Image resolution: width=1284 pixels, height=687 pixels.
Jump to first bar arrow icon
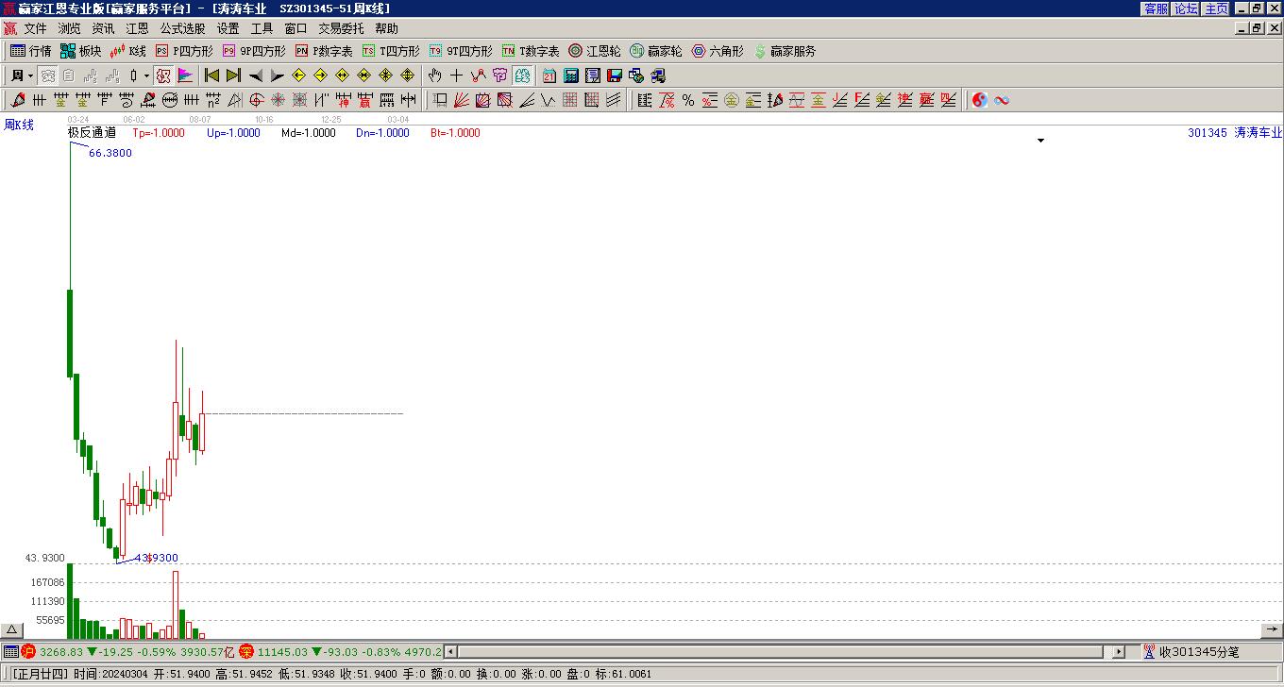click(x=212, y=75)
